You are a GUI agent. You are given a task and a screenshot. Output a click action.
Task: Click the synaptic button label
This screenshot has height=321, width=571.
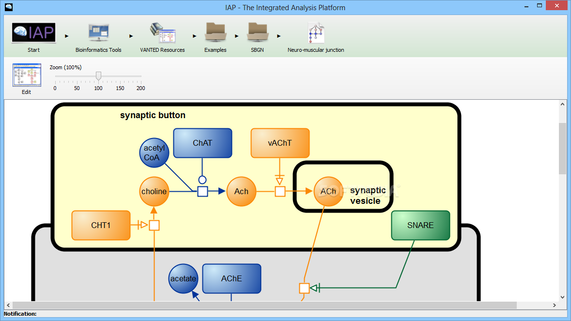(153, 115)
